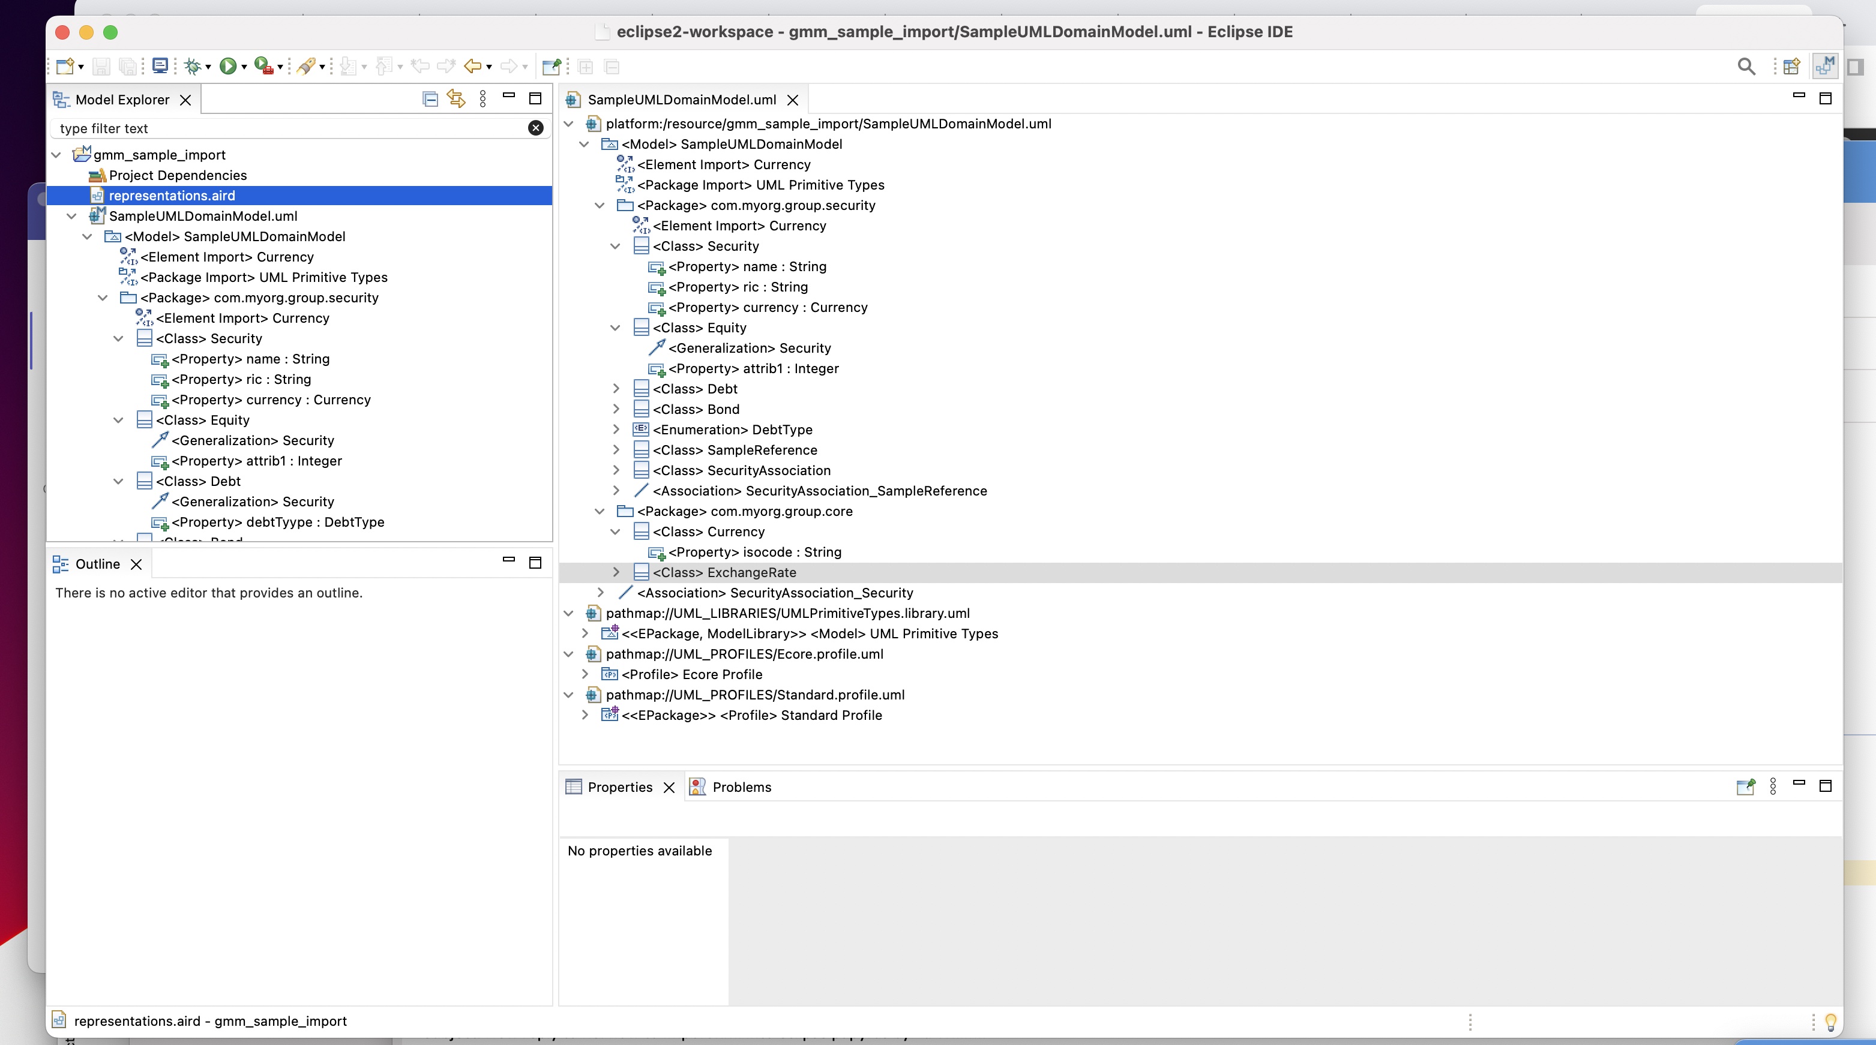Maximize the Model Explorer view
Screen dimensions: 1876x1045
click(x=535, y=98)
